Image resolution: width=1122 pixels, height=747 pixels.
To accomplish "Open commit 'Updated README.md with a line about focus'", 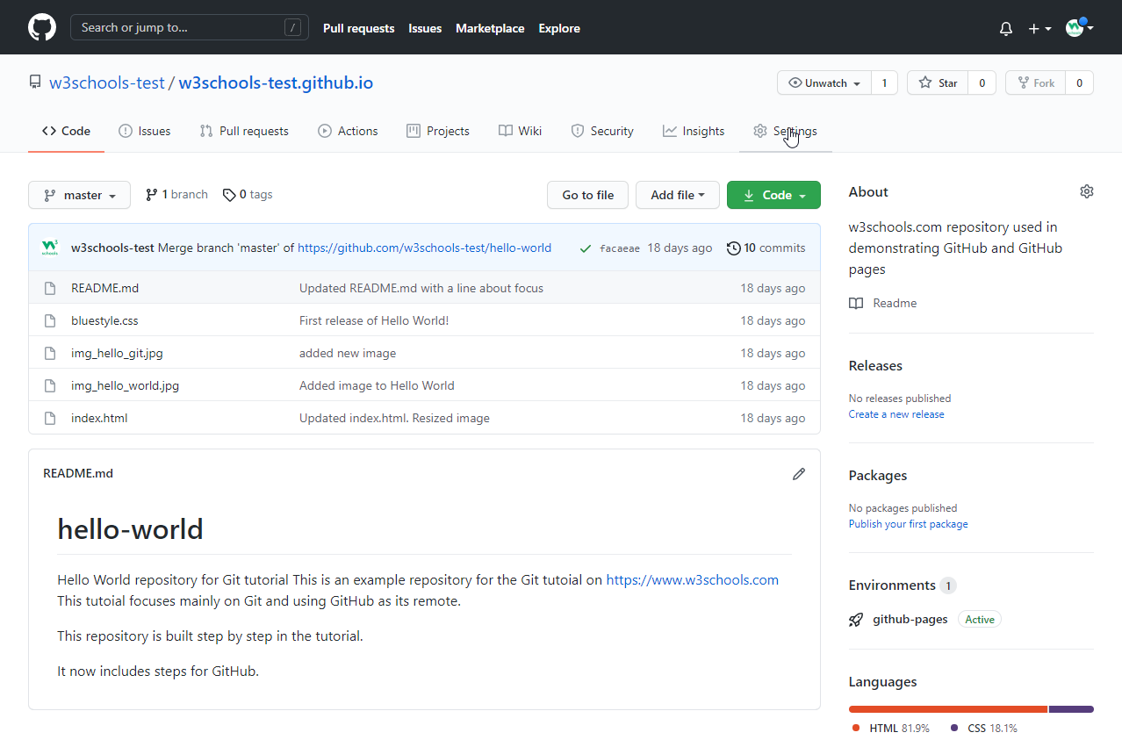I will (421, 288).
